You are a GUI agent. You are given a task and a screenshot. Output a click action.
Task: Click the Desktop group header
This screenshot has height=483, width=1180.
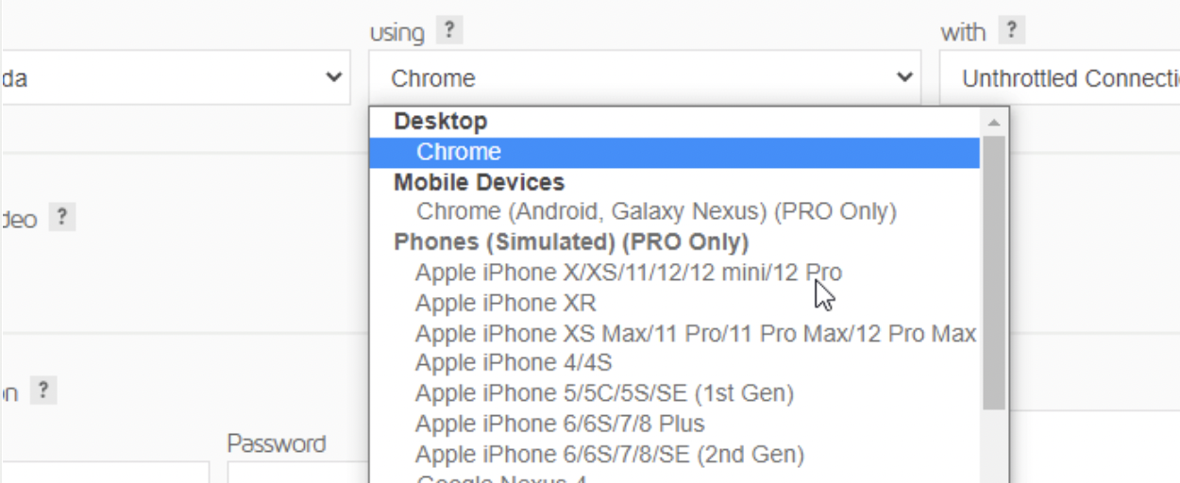441,122
